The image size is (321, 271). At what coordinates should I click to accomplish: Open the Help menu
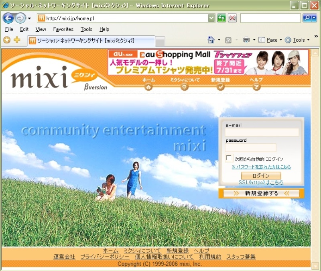(x=104, y=29)
